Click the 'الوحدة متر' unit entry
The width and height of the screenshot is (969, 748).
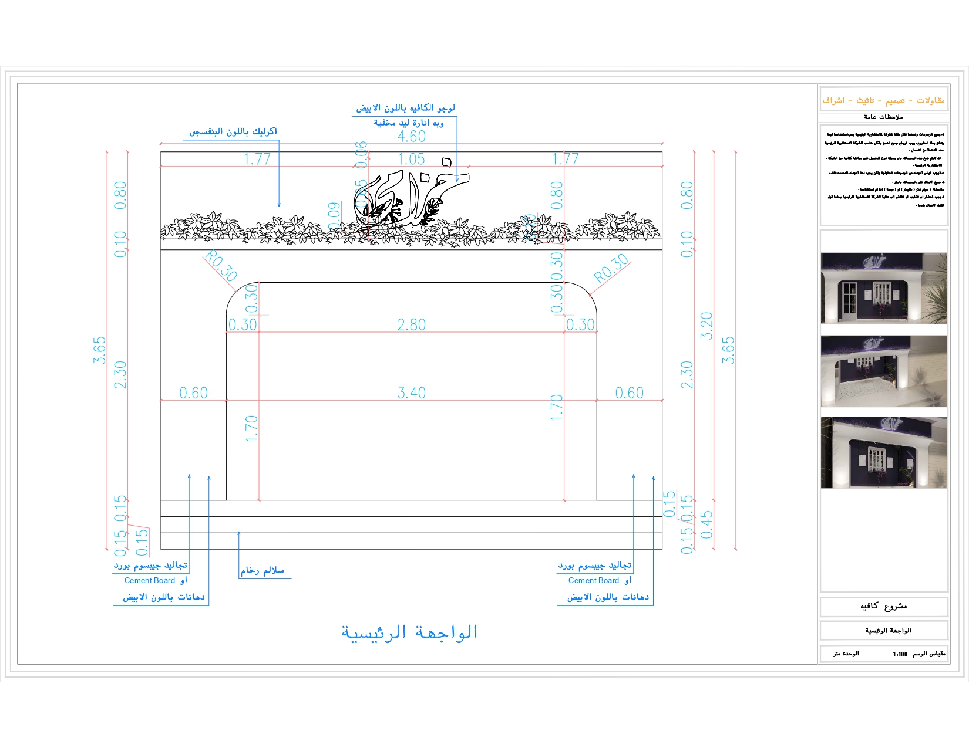click(846, 654)
